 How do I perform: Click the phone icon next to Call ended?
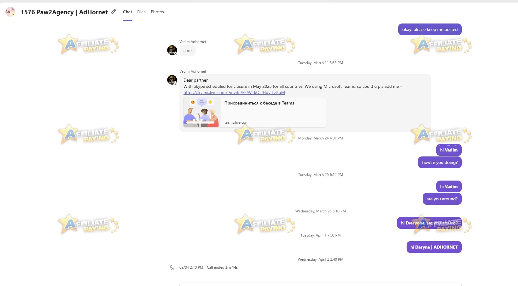[172, 267]
